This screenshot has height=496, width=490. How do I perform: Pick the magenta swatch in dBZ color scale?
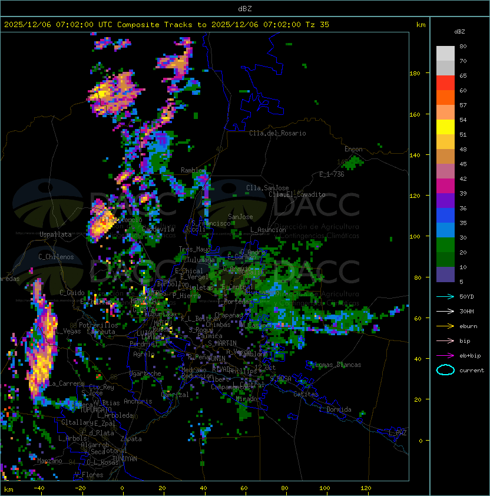(445, 186)
